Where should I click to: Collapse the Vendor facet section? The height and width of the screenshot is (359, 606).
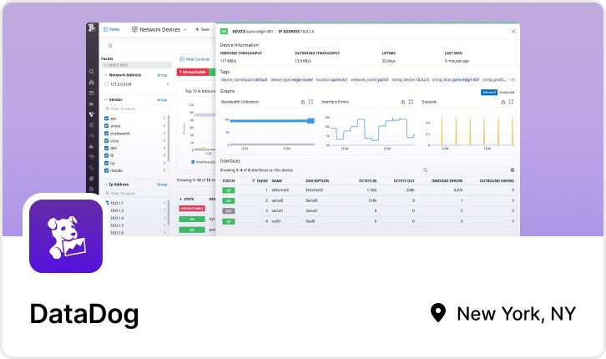(106, 99)
